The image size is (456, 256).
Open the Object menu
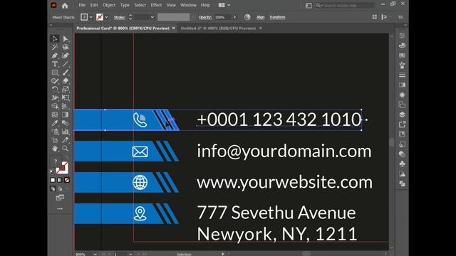tap(109, 5)
